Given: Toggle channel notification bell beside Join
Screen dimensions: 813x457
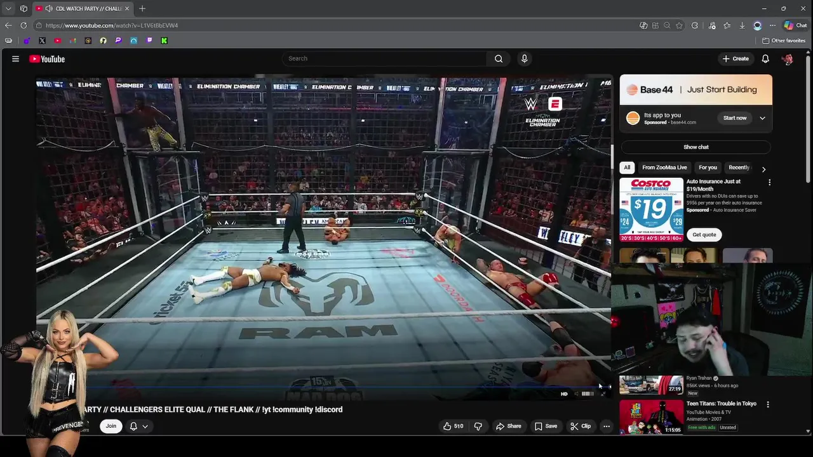Looking at the screenshot, I should (133, 426).
